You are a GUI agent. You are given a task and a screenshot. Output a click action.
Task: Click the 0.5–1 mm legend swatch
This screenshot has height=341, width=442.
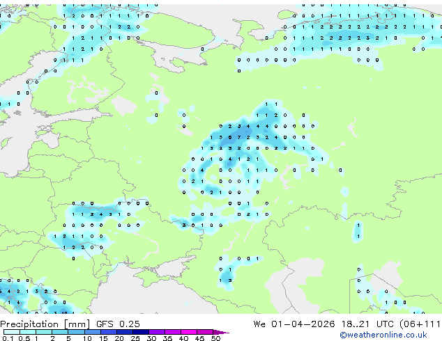(28, 332)
